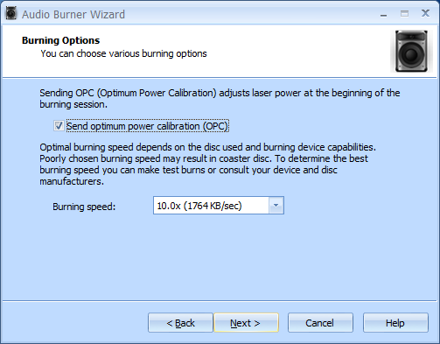Image resolution: width=440 pixels, height=344 pixels.
Task: Click the speaker image in the header
Action: tap(411, 52)
